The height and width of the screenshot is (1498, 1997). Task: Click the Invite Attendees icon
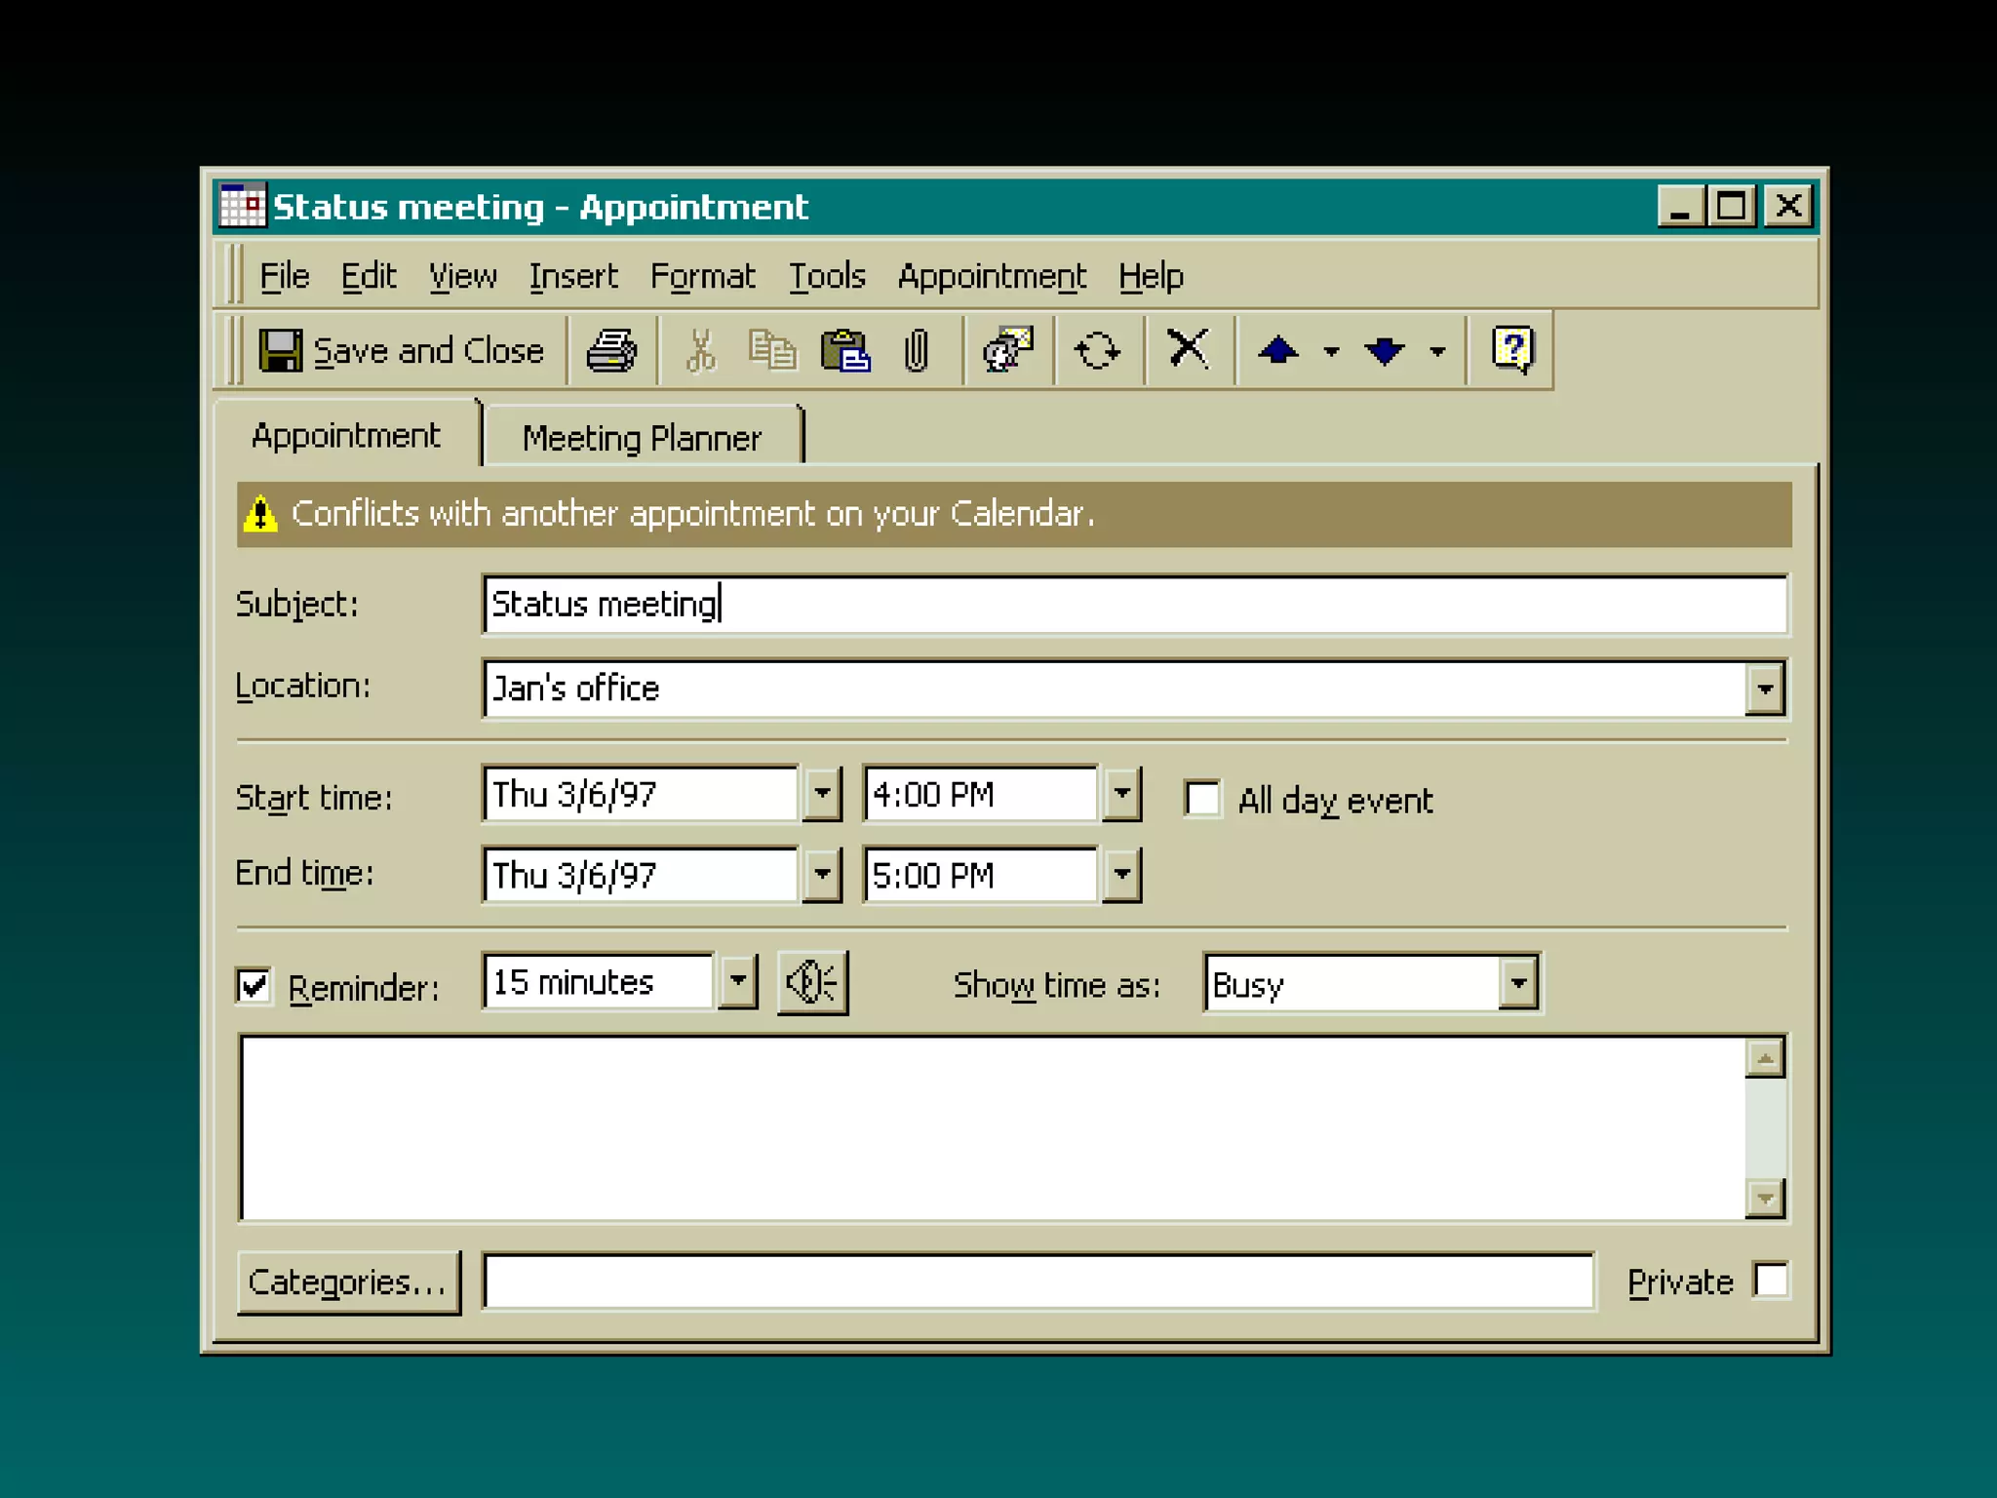coord(1007,350)
